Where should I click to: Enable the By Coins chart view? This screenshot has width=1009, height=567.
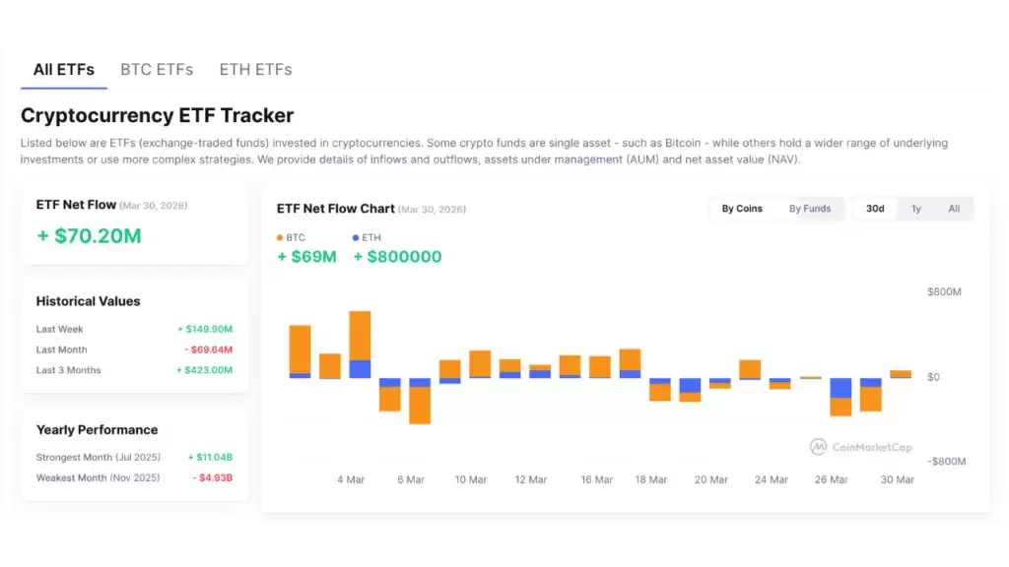pos(742,209)
